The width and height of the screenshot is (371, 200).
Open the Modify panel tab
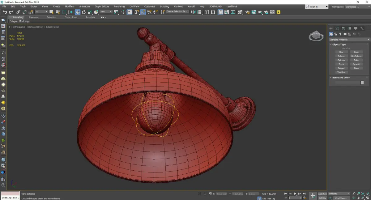(337, 28)
